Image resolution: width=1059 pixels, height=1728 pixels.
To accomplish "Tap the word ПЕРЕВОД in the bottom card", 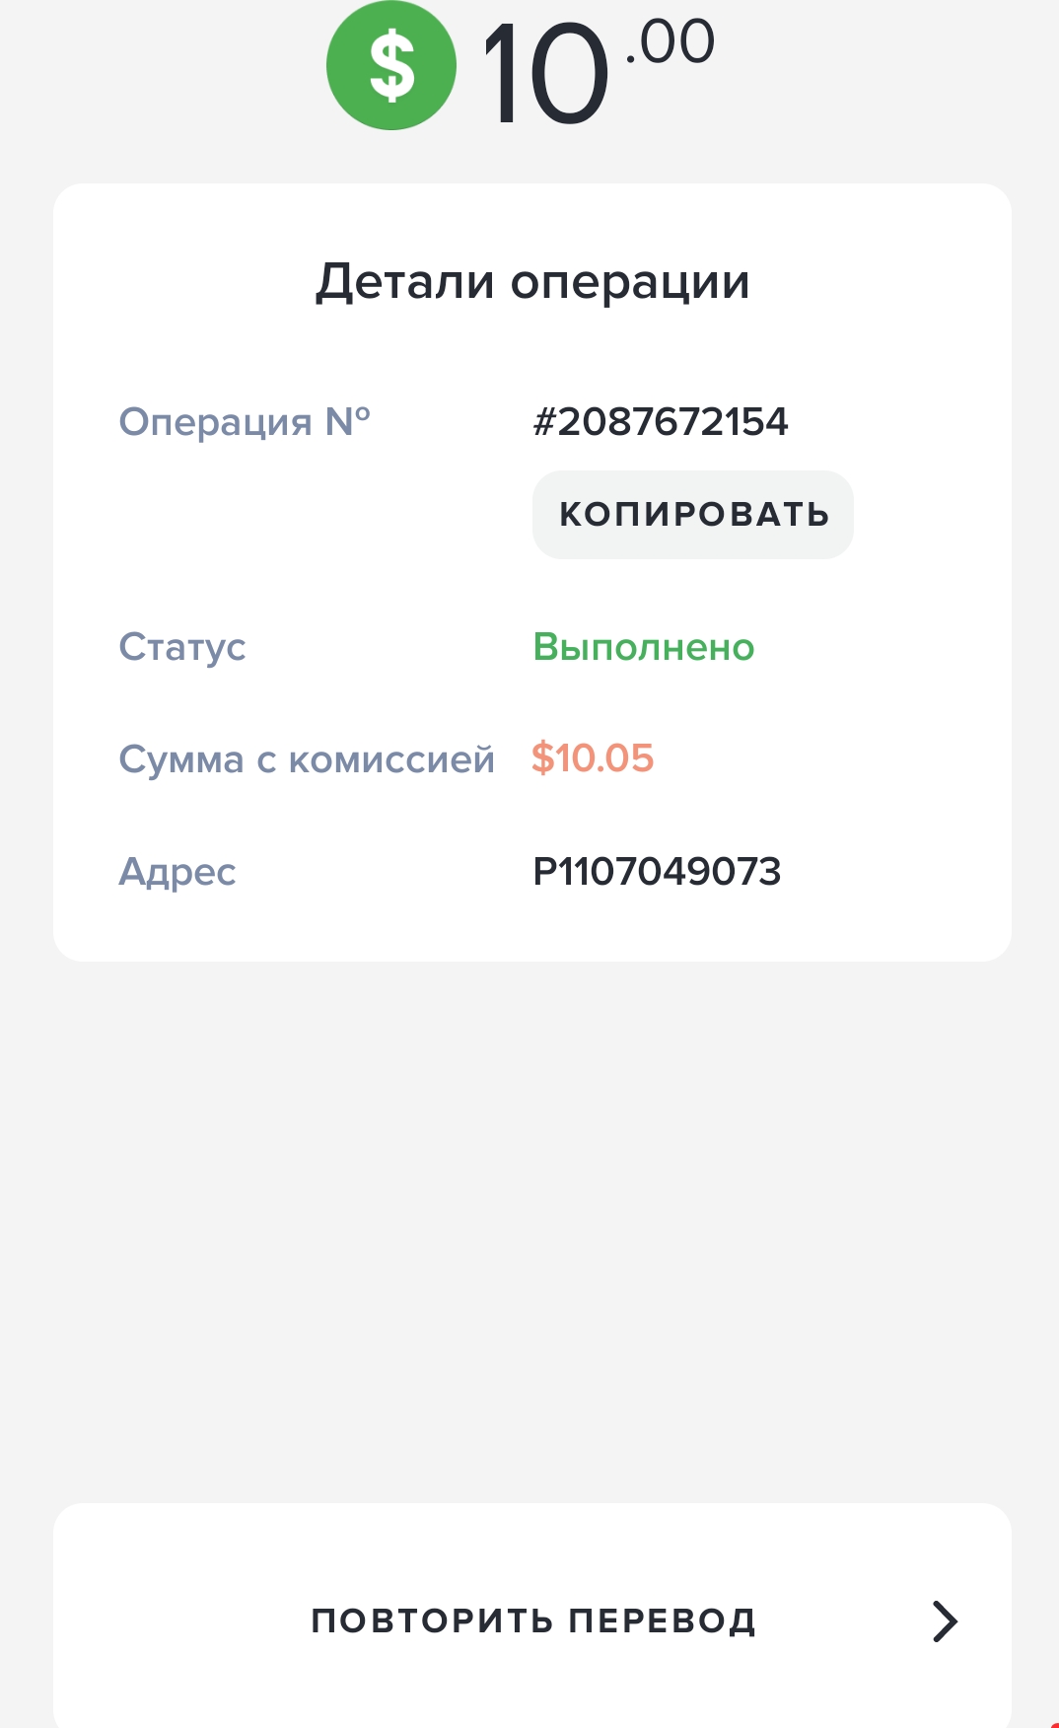I will (663, 1621).
